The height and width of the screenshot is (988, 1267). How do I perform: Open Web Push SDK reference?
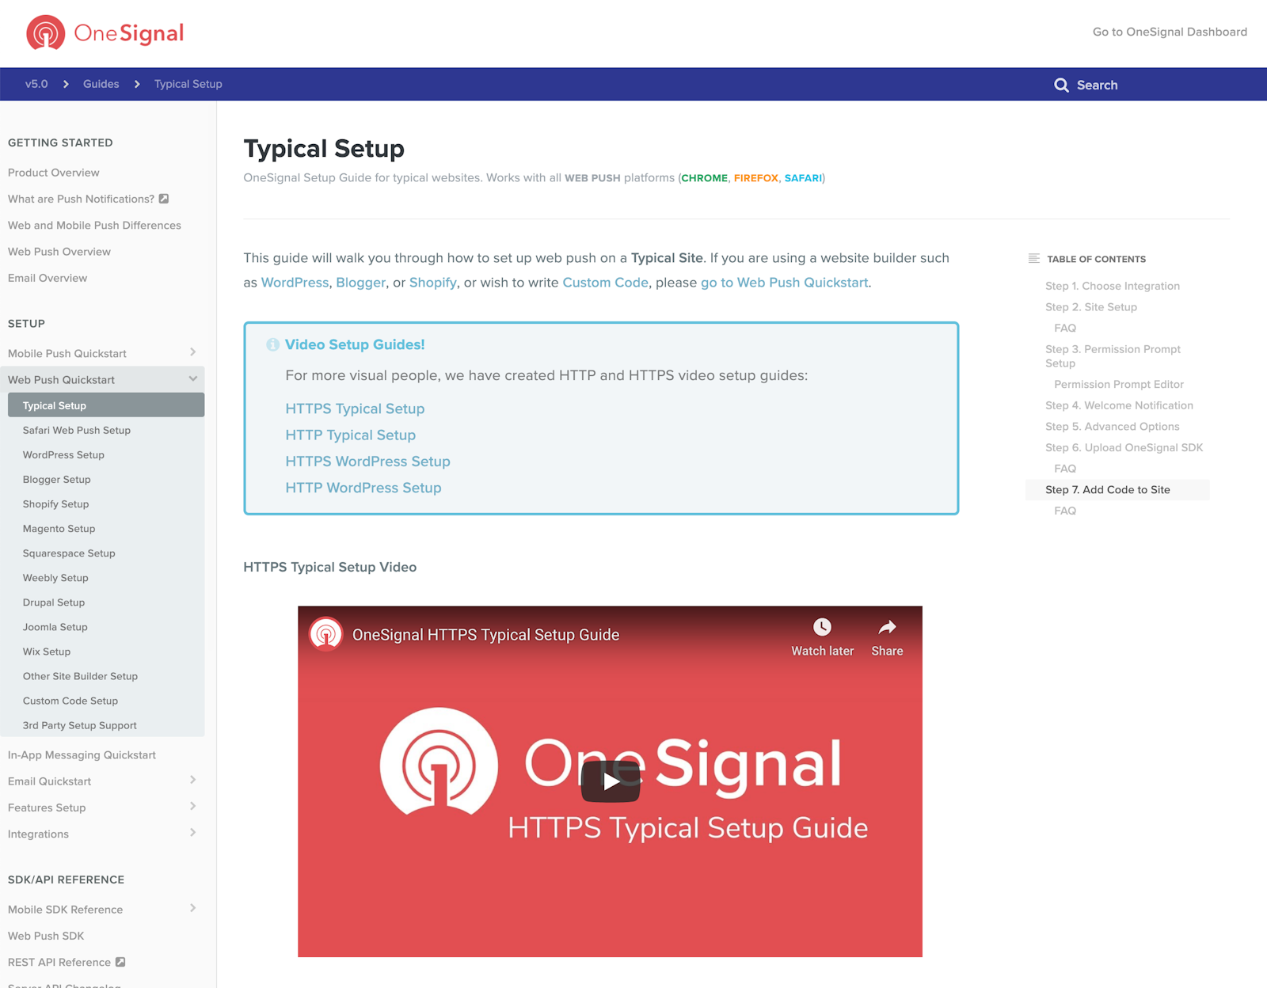[x=46, y=935]
